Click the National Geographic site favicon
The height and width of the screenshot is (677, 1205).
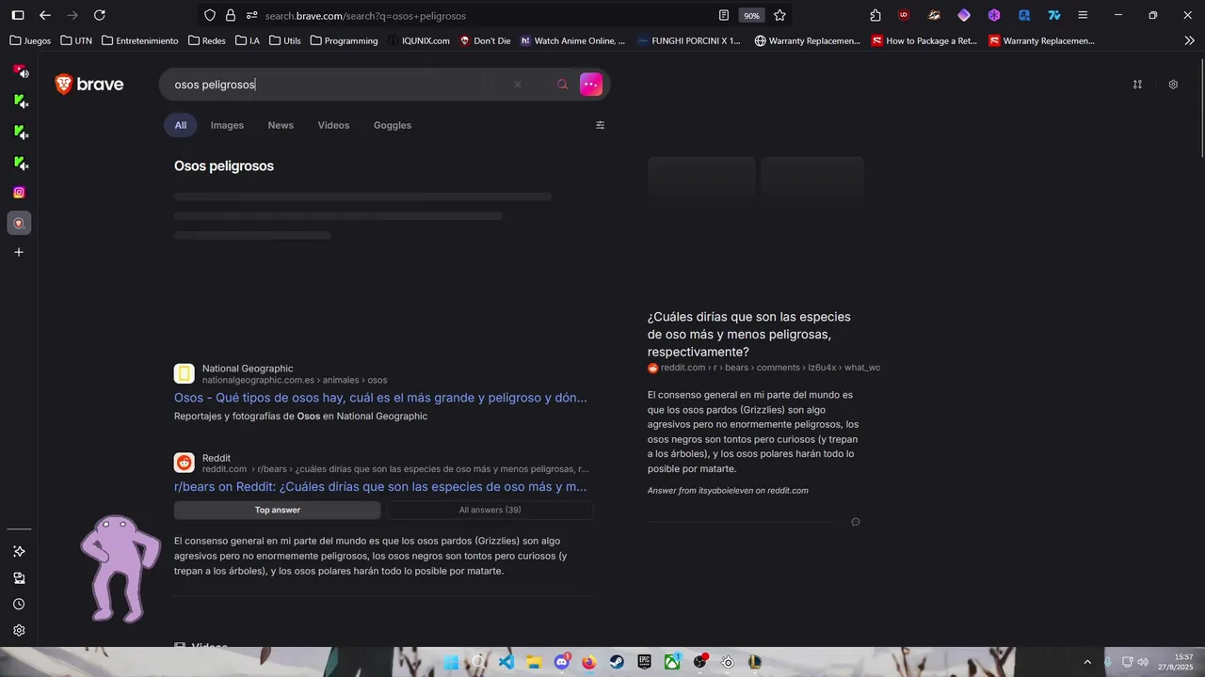[185, 373]
